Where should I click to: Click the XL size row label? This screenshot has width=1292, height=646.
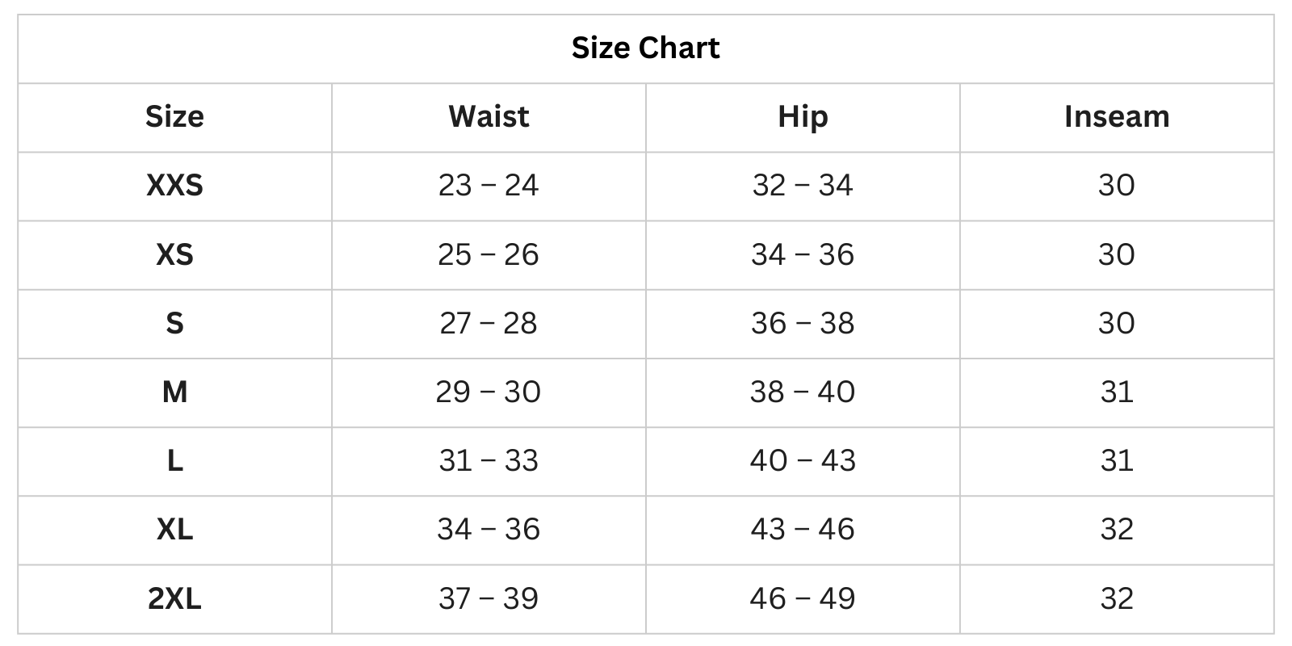(x=174, y=530)
